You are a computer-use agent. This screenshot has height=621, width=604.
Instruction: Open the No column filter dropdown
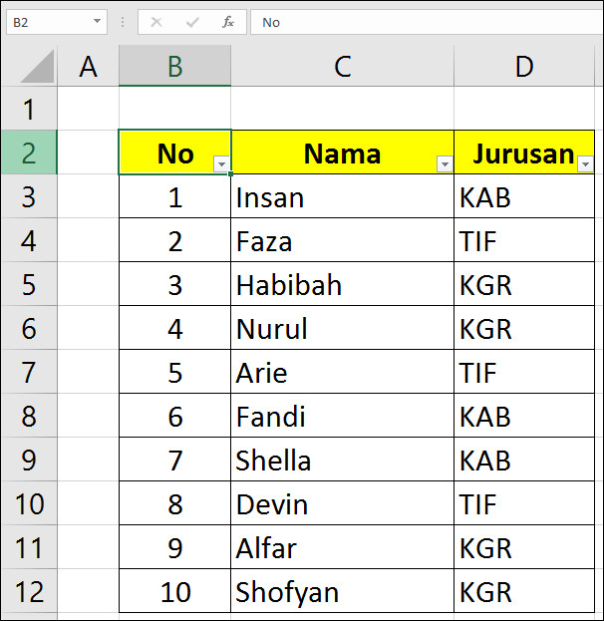click(222, 163)
